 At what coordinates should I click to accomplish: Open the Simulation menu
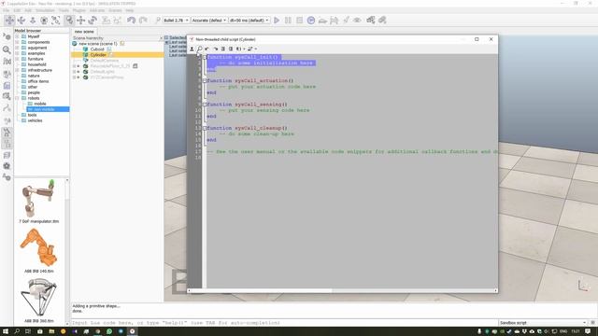[45, 10]
